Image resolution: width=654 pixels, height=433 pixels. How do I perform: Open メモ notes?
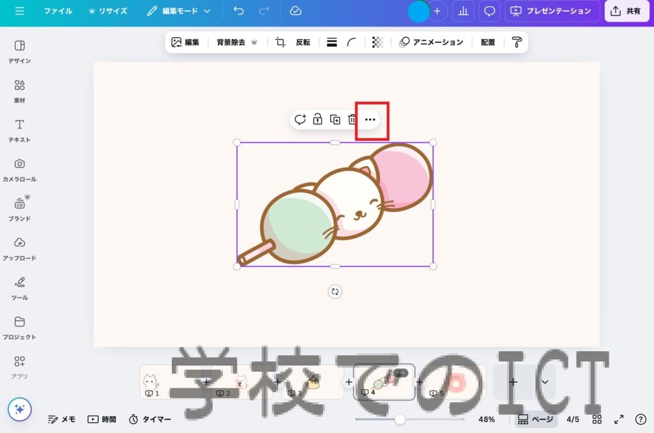[62, 419]
